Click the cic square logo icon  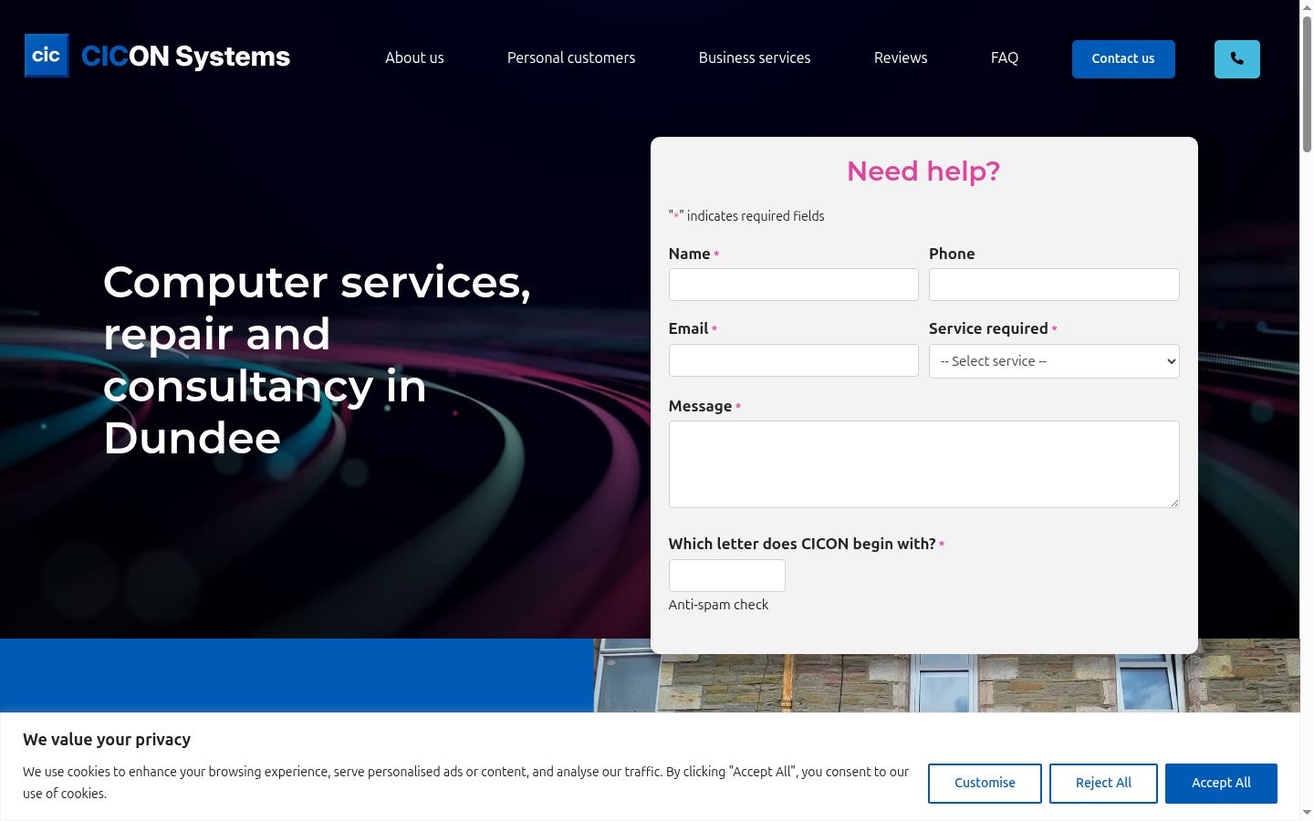pos(47,56)
